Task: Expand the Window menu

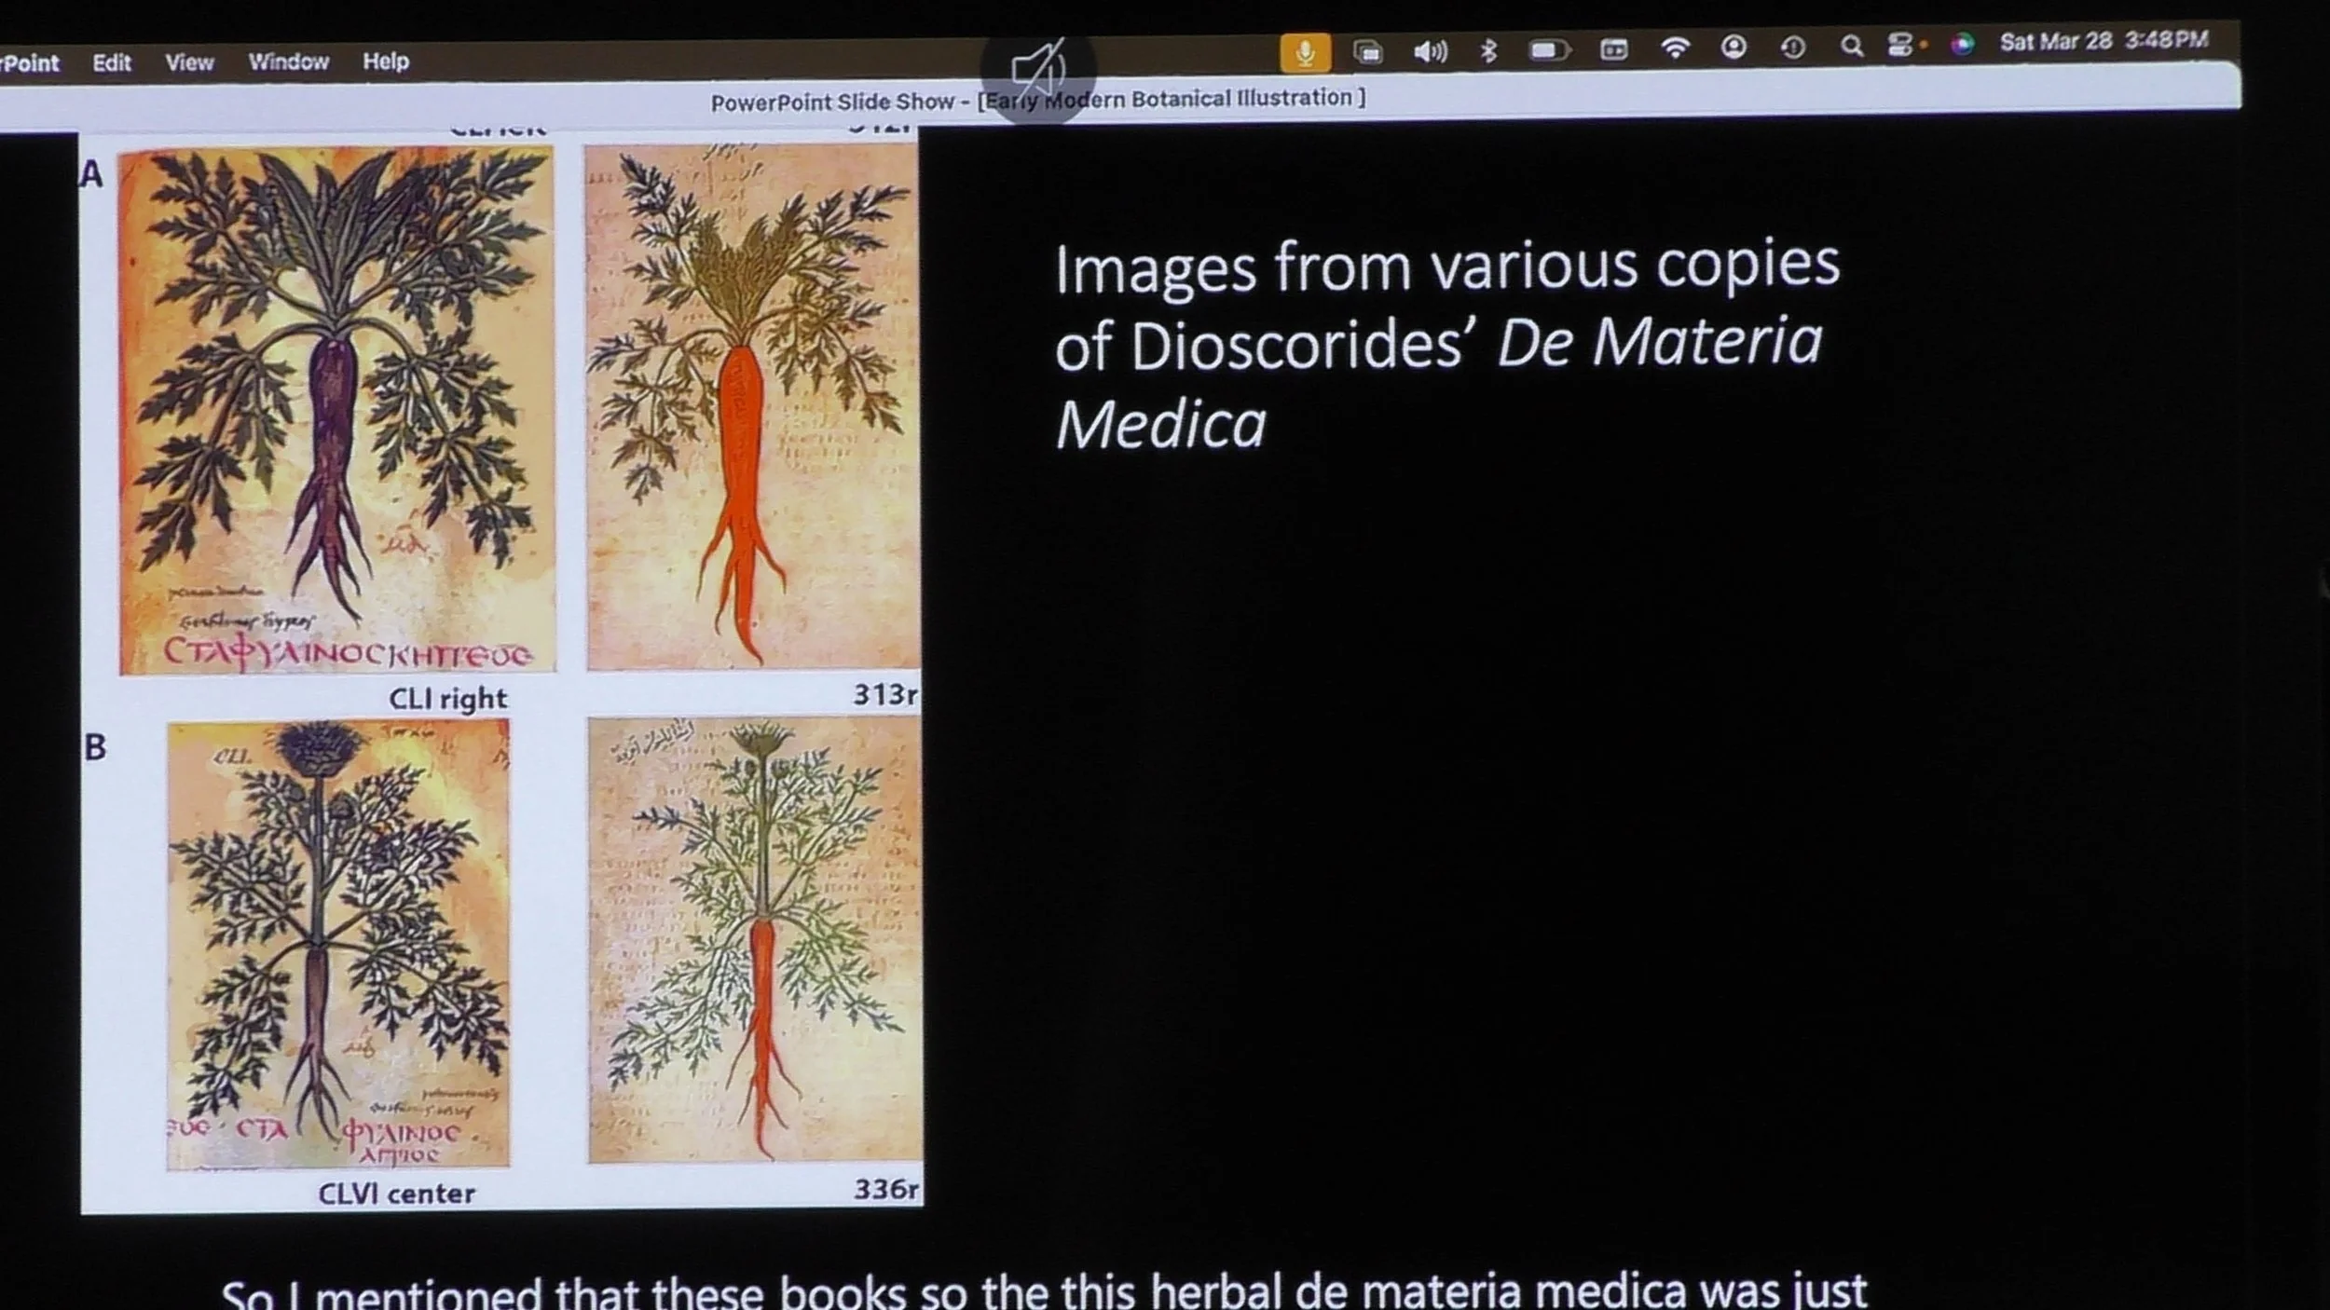Action: coord(288,61)
